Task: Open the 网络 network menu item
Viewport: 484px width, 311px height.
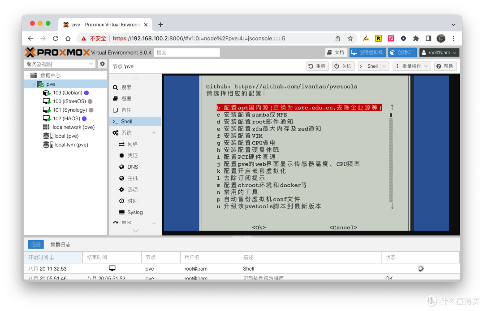Action: pos(135,144)
